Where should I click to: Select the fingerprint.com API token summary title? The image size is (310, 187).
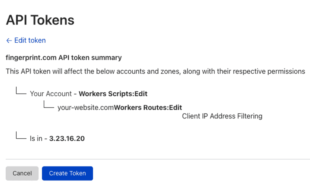64,58
